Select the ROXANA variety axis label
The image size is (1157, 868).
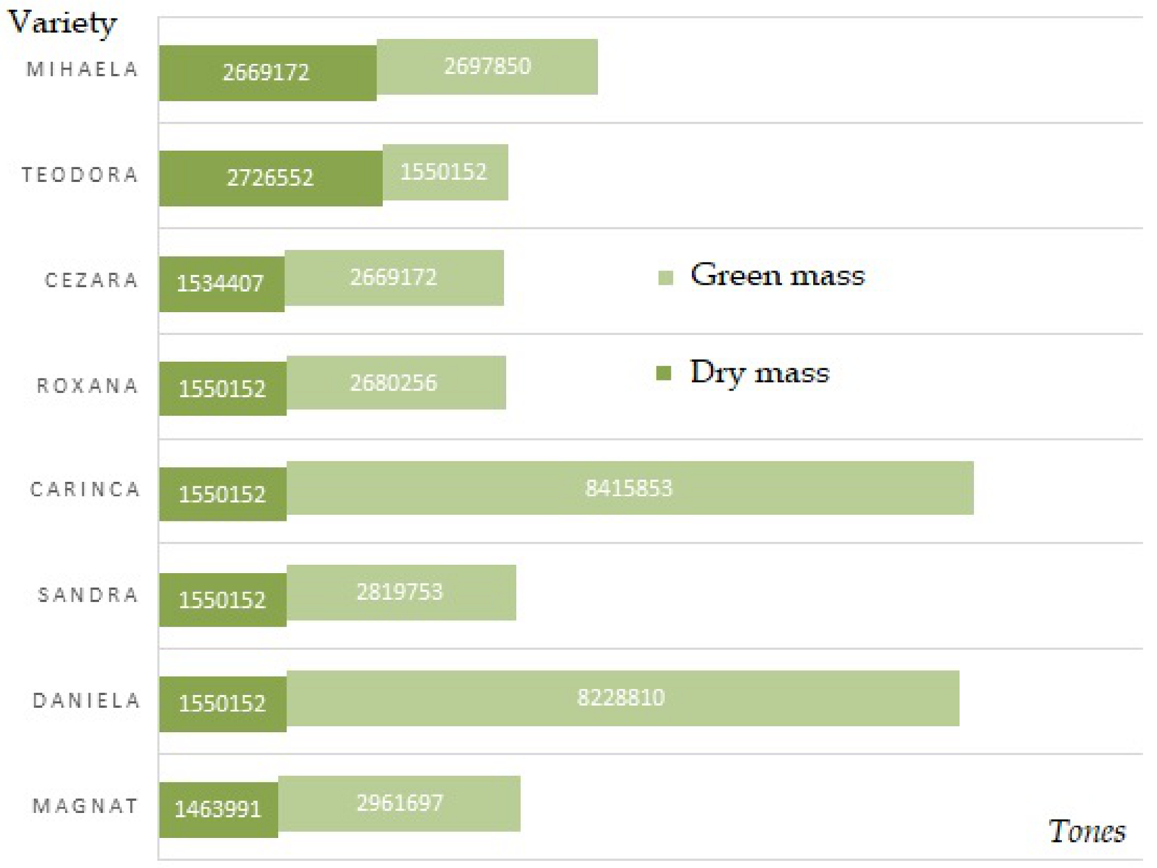pos(87,386)
